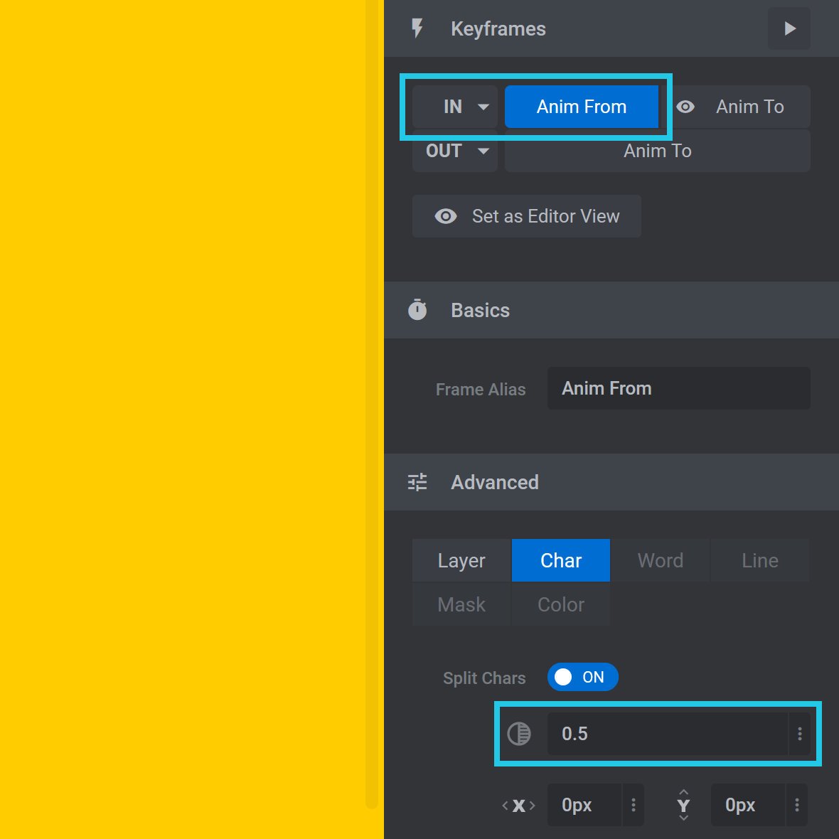The width and height of the screenshot is (839, 839).
Task: Click the Advanced sliders icon
Action: coord(417,482)
